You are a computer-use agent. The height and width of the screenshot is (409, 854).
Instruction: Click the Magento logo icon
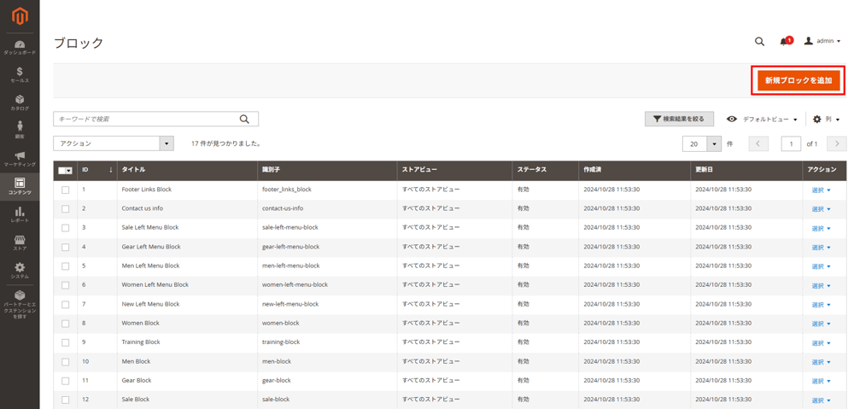(20, 17)
